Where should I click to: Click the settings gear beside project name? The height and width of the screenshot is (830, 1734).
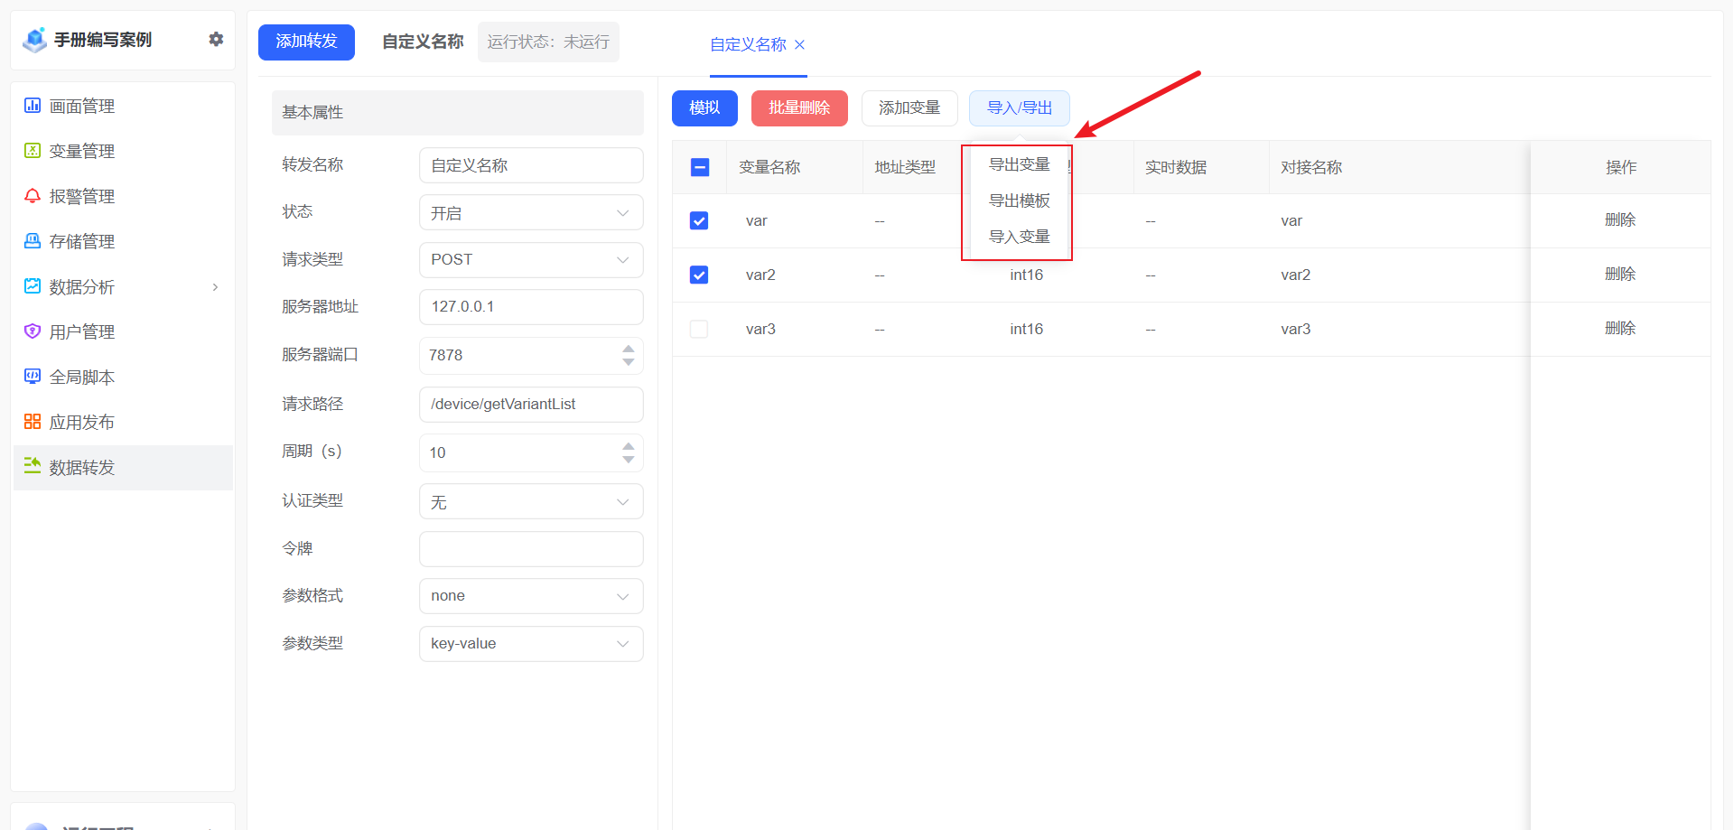click(216, 39)
